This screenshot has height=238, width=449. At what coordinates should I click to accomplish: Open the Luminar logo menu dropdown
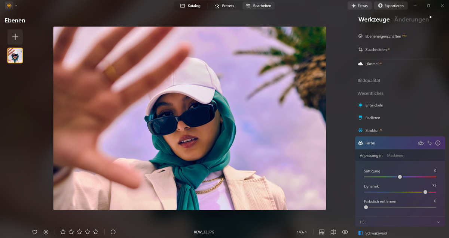point(11,6)
